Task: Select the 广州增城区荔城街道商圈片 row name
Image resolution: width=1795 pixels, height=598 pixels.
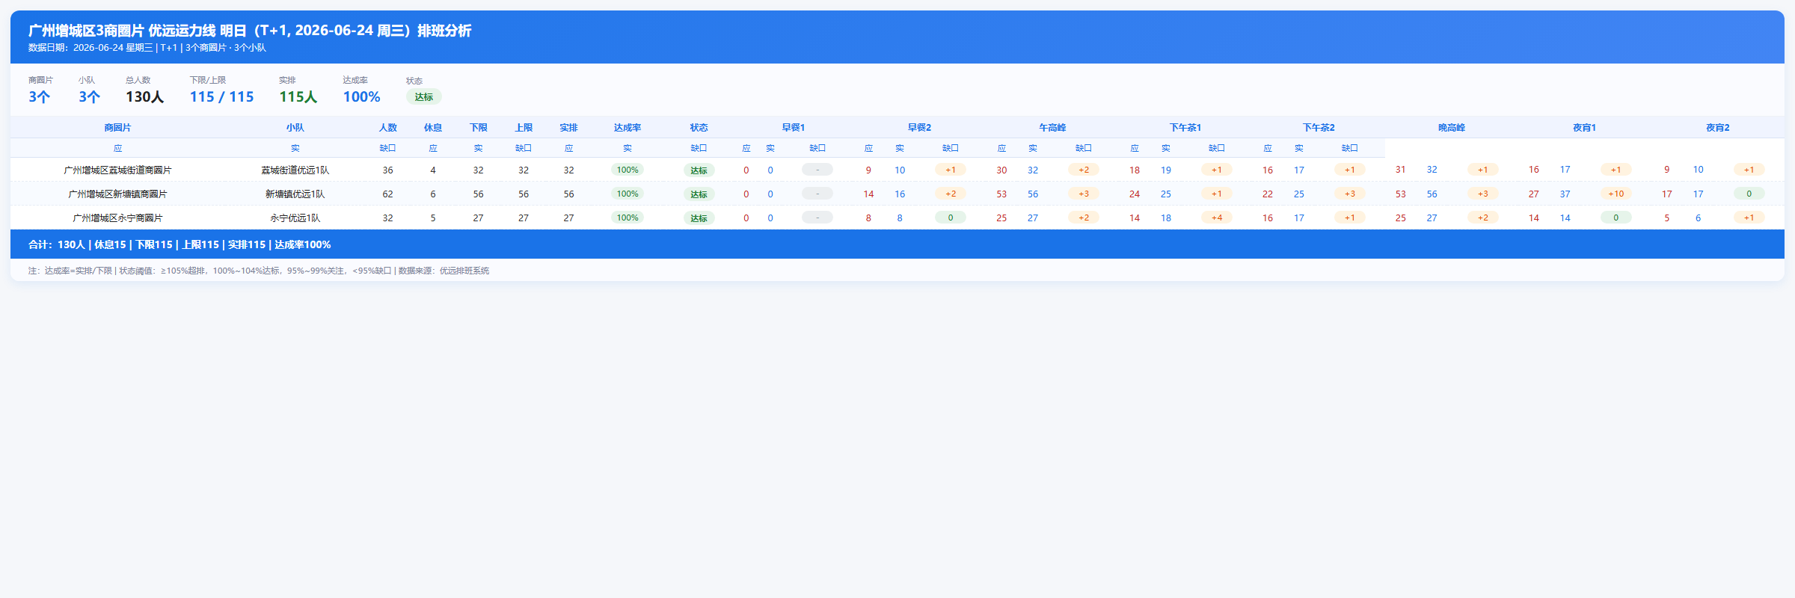Action: point(117,170)
